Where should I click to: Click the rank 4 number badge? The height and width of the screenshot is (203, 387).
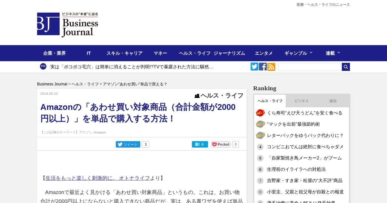[x=260, y=147]
